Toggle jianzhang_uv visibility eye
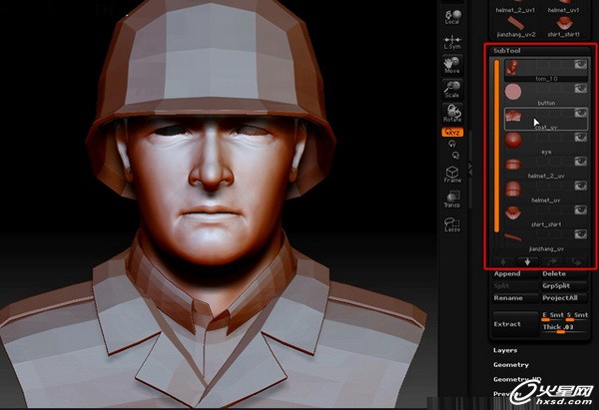This screenshot has height=410, width=599. 581,234
